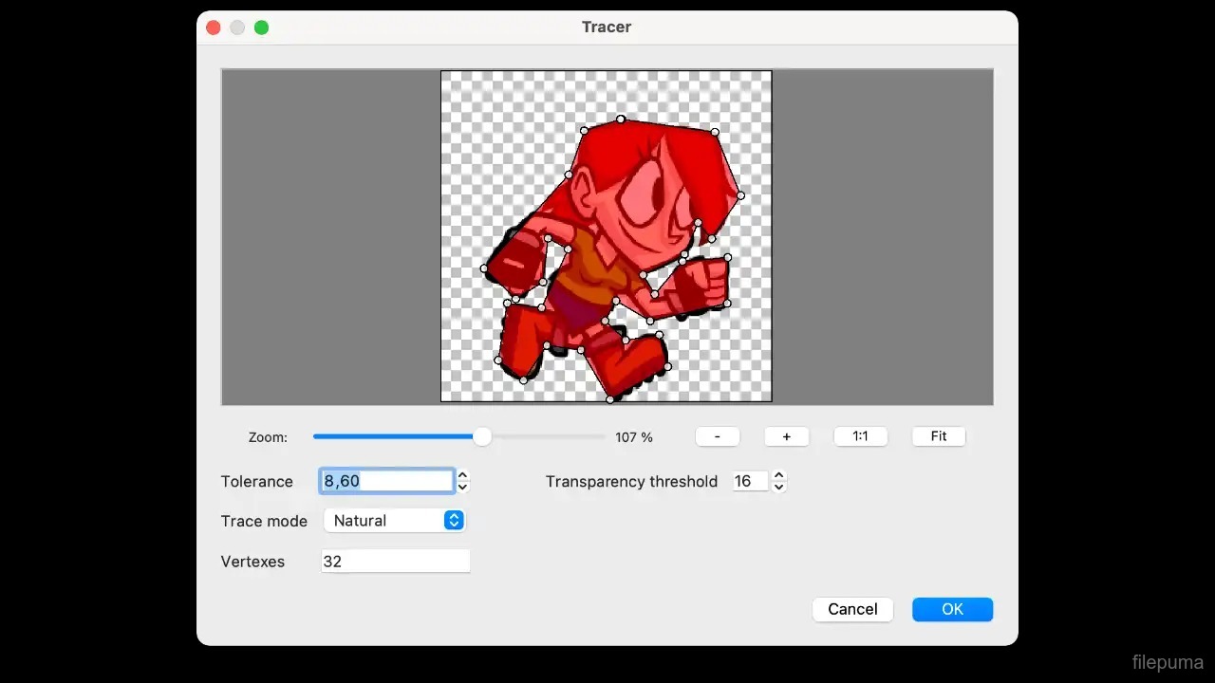
Task: Confirm tracing with the OK button
Action: coord(952,609)
